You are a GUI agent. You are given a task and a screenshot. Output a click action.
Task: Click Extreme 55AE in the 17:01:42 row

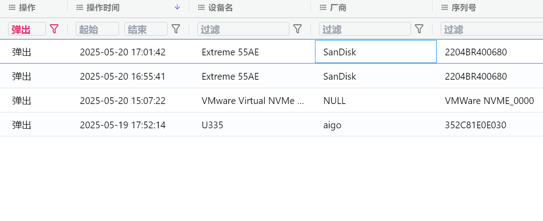230,52
